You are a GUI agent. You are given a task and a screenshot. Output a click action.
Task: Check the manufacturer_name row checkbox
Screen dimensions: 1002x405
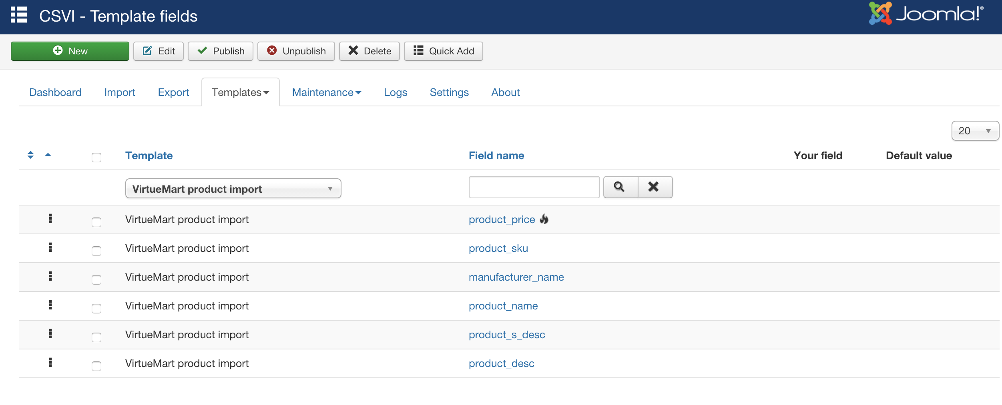coord(96,279)
